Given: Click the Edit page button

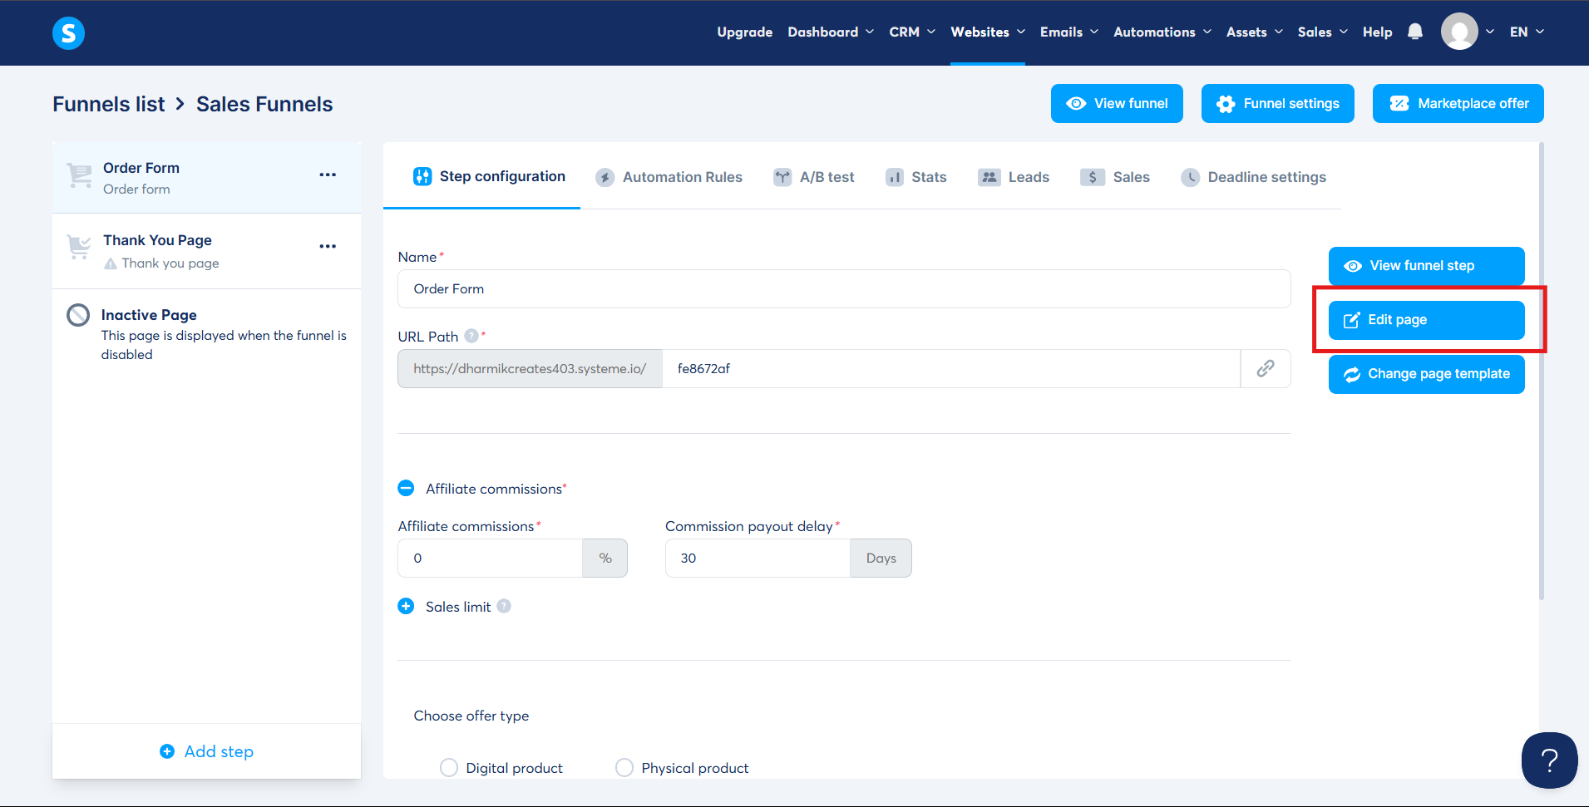Looking at the screenshot, I should pyautogui.click(x=1425, y=320).
